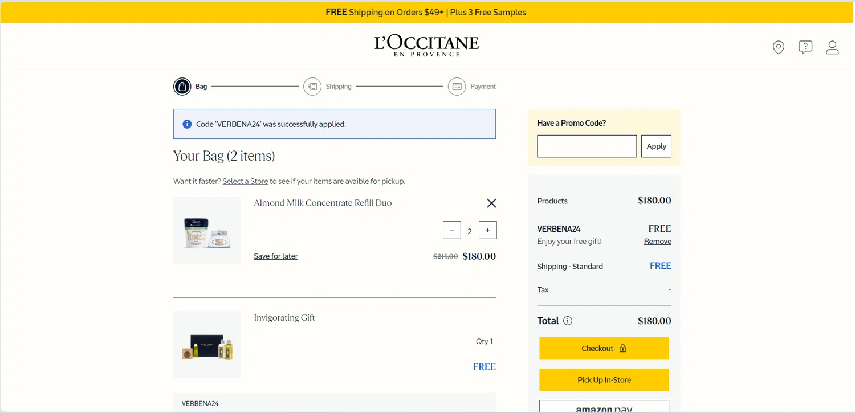Image resolution: width=855 pixels, height=413 pixels.
Task: Remove Almond Milk Concentrate Refill Duo with X
Action: point(491,203)
